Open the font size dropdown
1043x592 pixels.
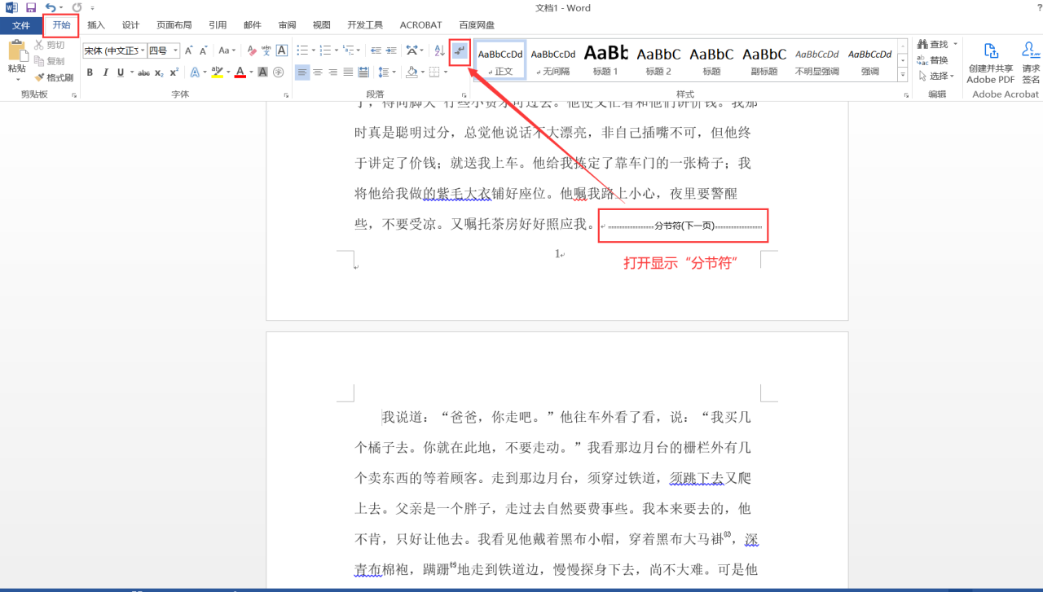tap(176, 50)
